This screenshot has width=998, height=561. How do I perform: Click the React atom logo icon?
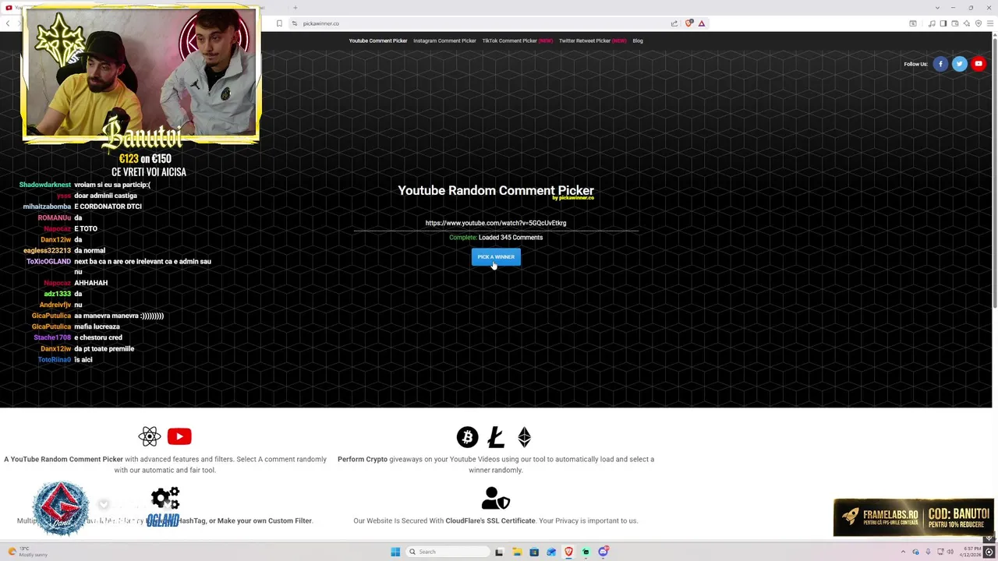[150, 436]
